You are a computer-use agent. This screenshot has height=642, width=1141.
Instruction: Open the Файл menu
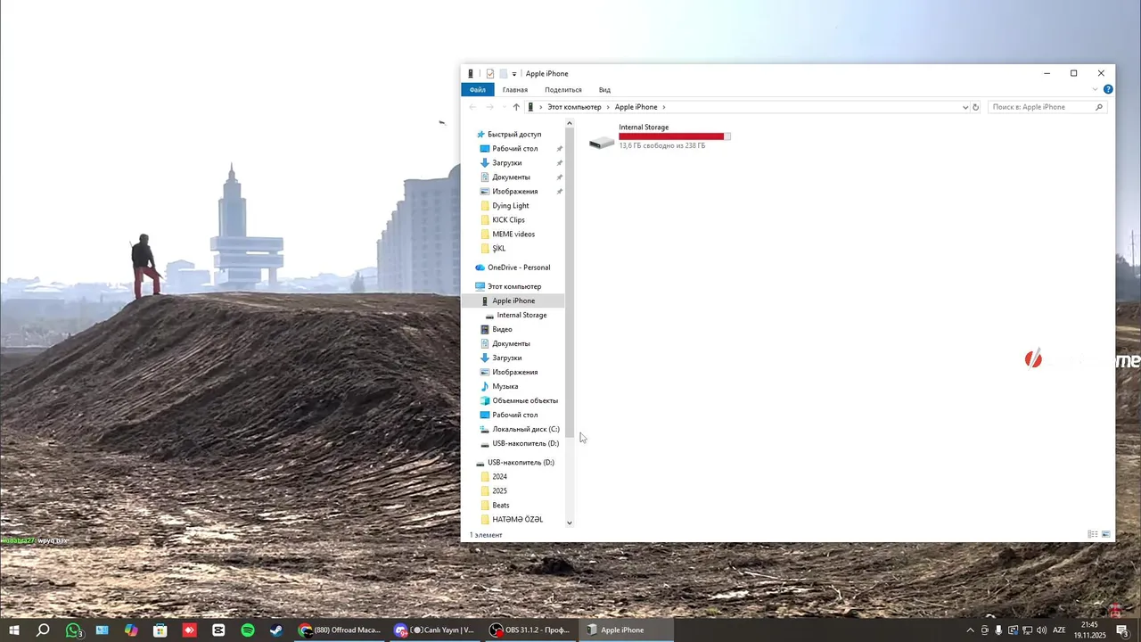478,90
